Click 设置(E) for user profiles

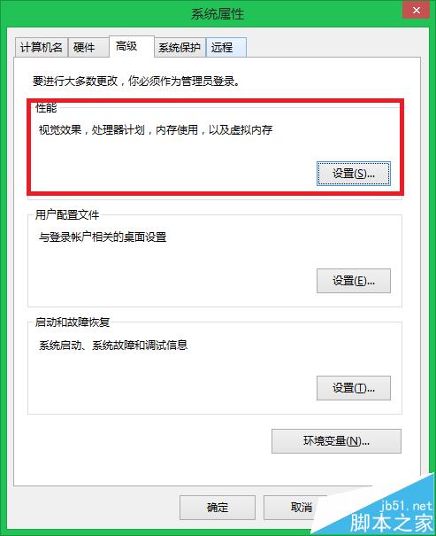point(354,281)
